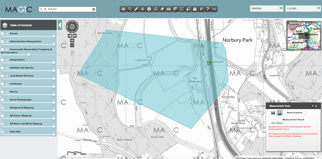The image size is (322, 159).
Task: Click the map zoom out minus button
Action: (x=72, y=45)
